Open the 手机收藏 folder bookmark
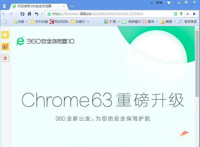 [x=39, y=22]
